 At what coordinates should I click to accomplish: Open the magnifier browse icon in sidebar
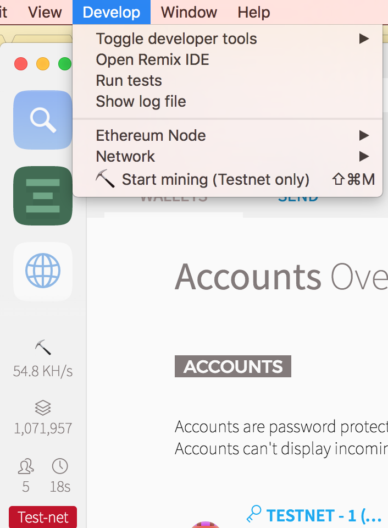(x=43, y=120)
